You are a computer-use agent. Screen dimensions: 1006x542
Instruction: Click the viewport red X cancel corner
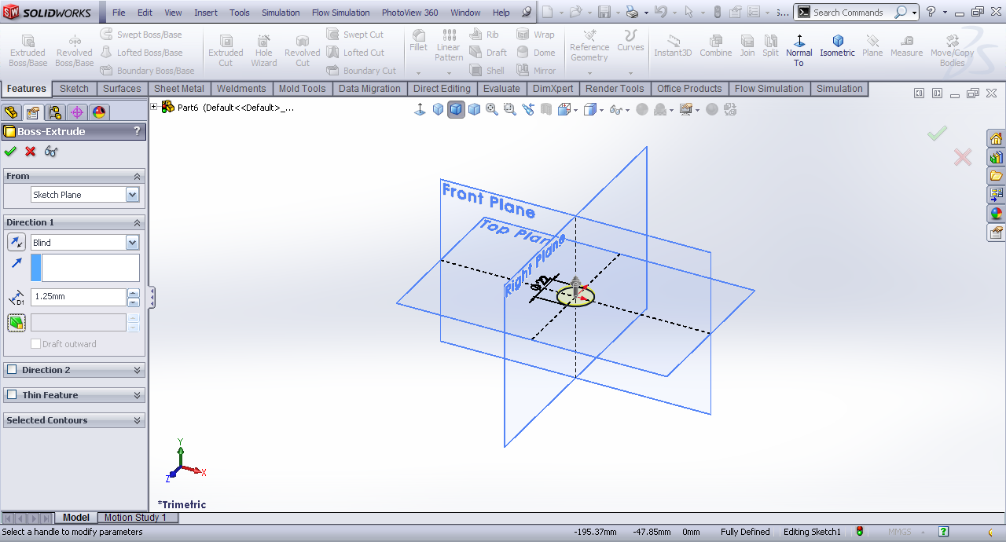963,157
